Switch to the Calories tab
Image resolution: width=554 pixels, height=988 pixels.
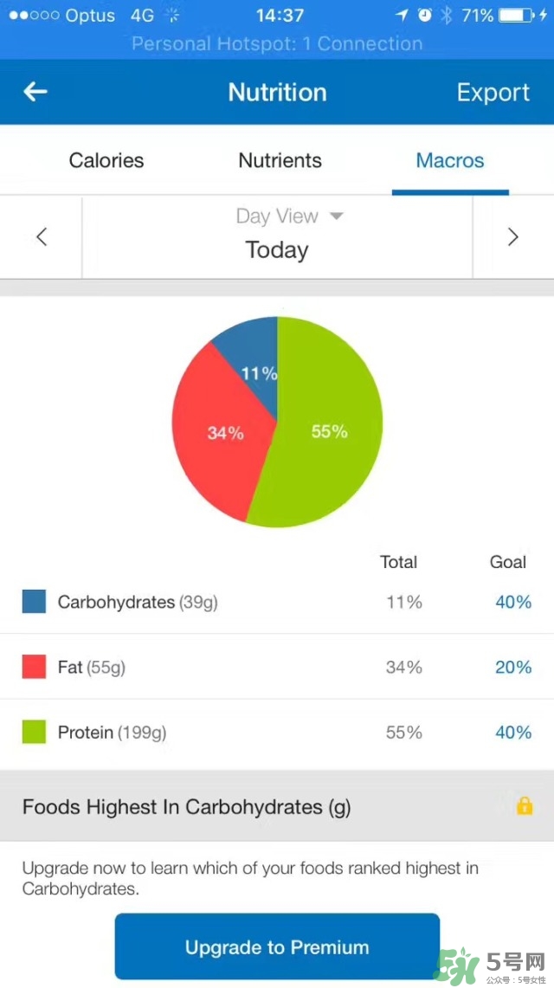[x=106, y=160]
